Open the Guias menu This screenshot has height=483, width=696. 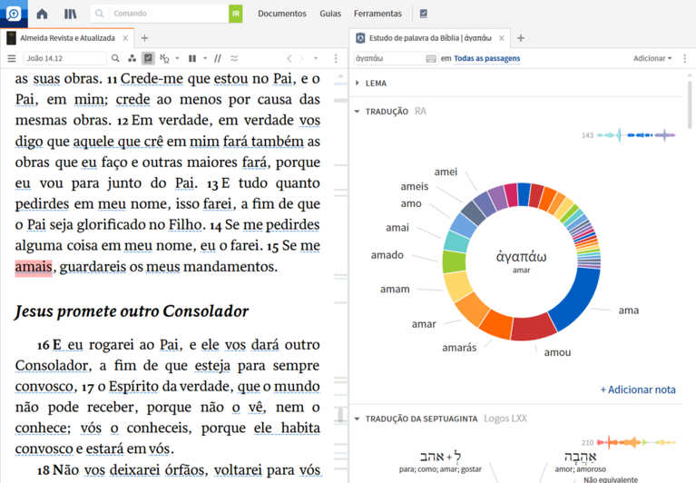[330, 14]
